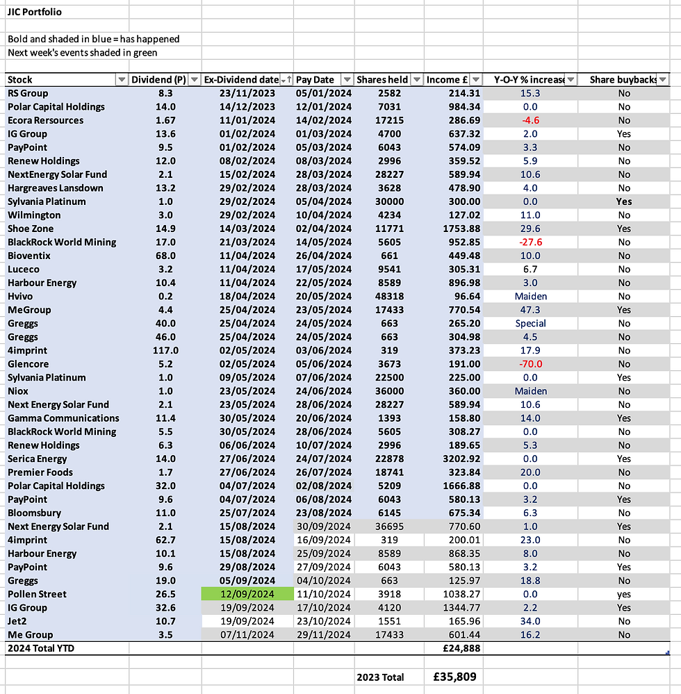The image size is (681, 694).
Task: Select the green 12/09/2024 ex-dividend cell
Action: tap(247, 594)
